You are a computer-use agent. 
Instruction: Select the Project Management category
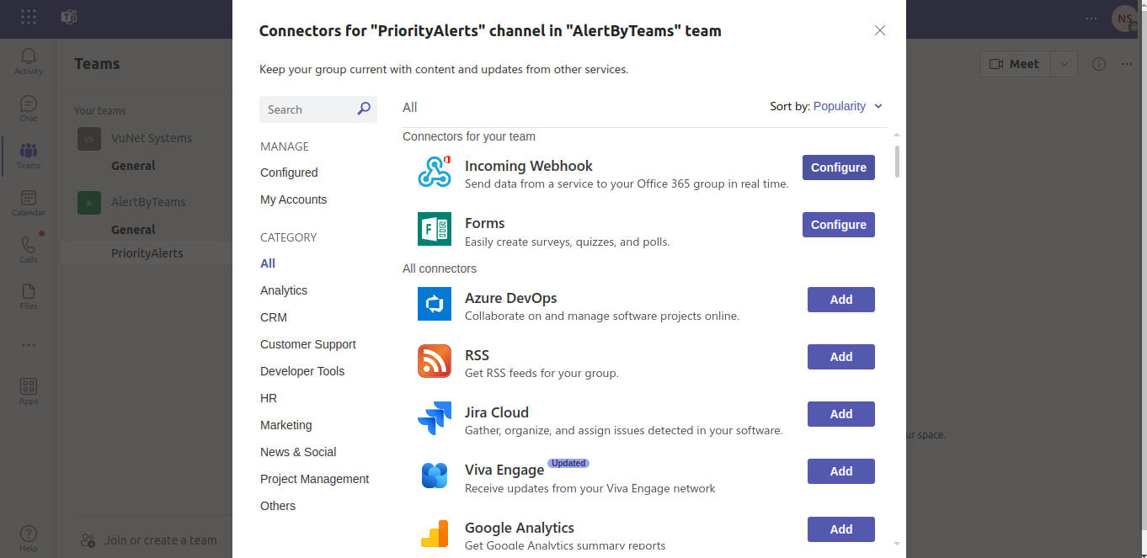(314, 479)
